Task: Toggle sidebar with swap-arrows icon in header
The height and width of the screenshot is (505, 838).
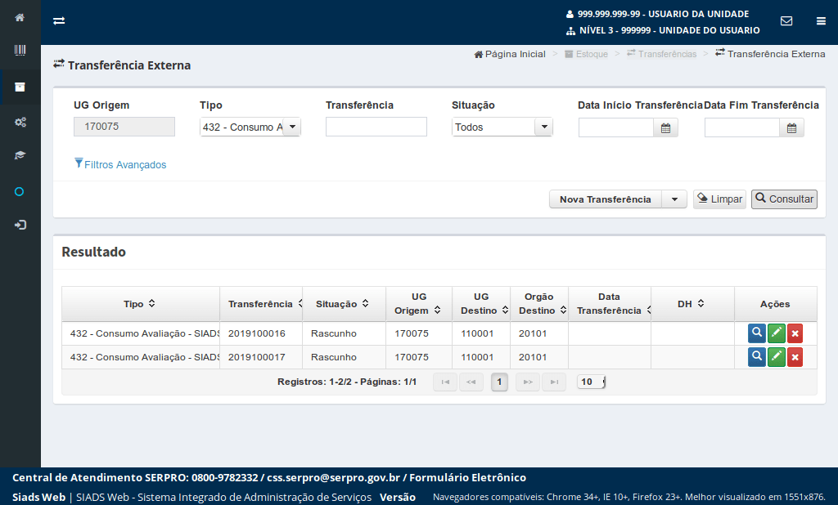Action: 59,20
